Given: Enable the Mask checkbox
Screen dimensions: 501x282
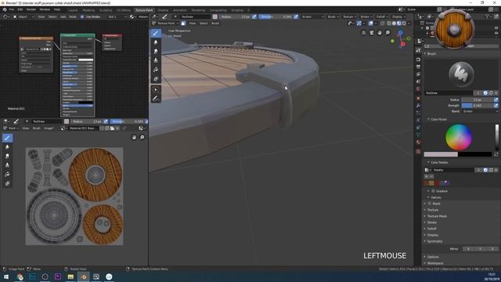Looking at the screenshot, I should [430, 204].
